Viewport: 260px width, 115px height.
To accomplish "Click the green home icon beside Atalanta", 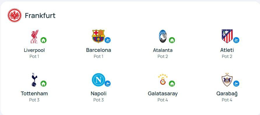I will click(172, 40).
